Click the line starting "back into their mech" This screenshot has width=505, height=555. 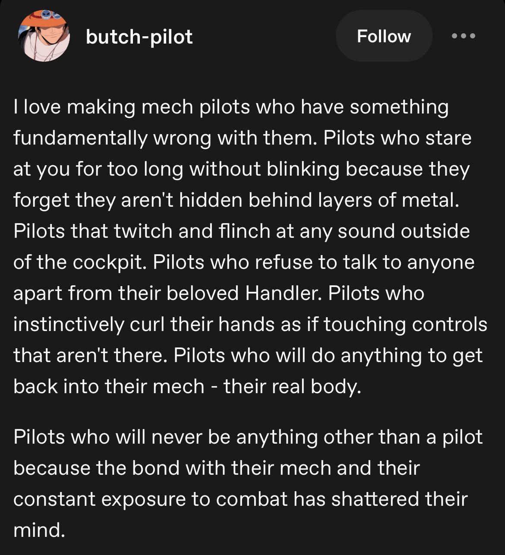(x=187, y=387)
